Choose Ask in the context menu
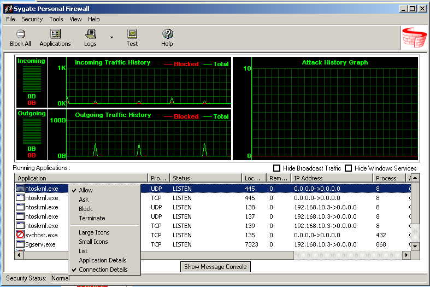This screenshot has height=287, width=430. tap(104, 200)
